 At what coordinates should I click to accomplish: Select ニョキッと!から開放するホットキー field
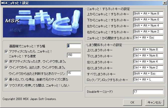pyautogui.click(x=148, y=37)
